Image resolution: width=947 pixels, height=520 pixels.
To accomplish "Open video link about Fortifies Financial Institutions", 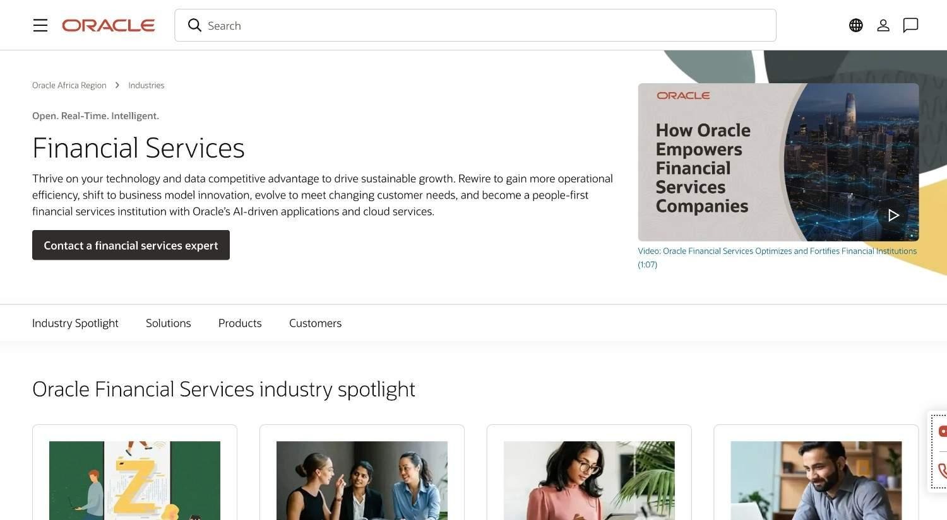I will [x=777, y=257].
